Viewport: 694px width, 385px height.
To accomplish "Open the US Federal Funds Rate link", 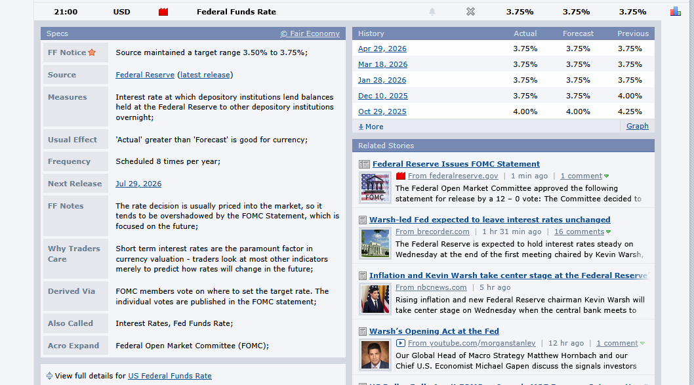I will point(170,376).
